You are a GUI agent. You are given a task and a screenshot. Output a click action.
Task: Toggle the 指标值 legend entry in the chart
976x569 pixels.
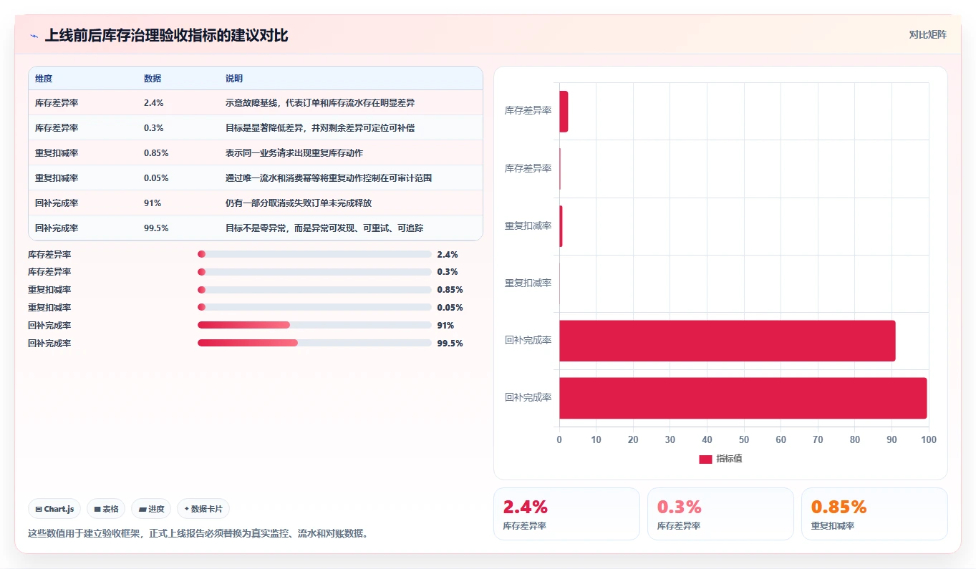[x=720, y=459]
